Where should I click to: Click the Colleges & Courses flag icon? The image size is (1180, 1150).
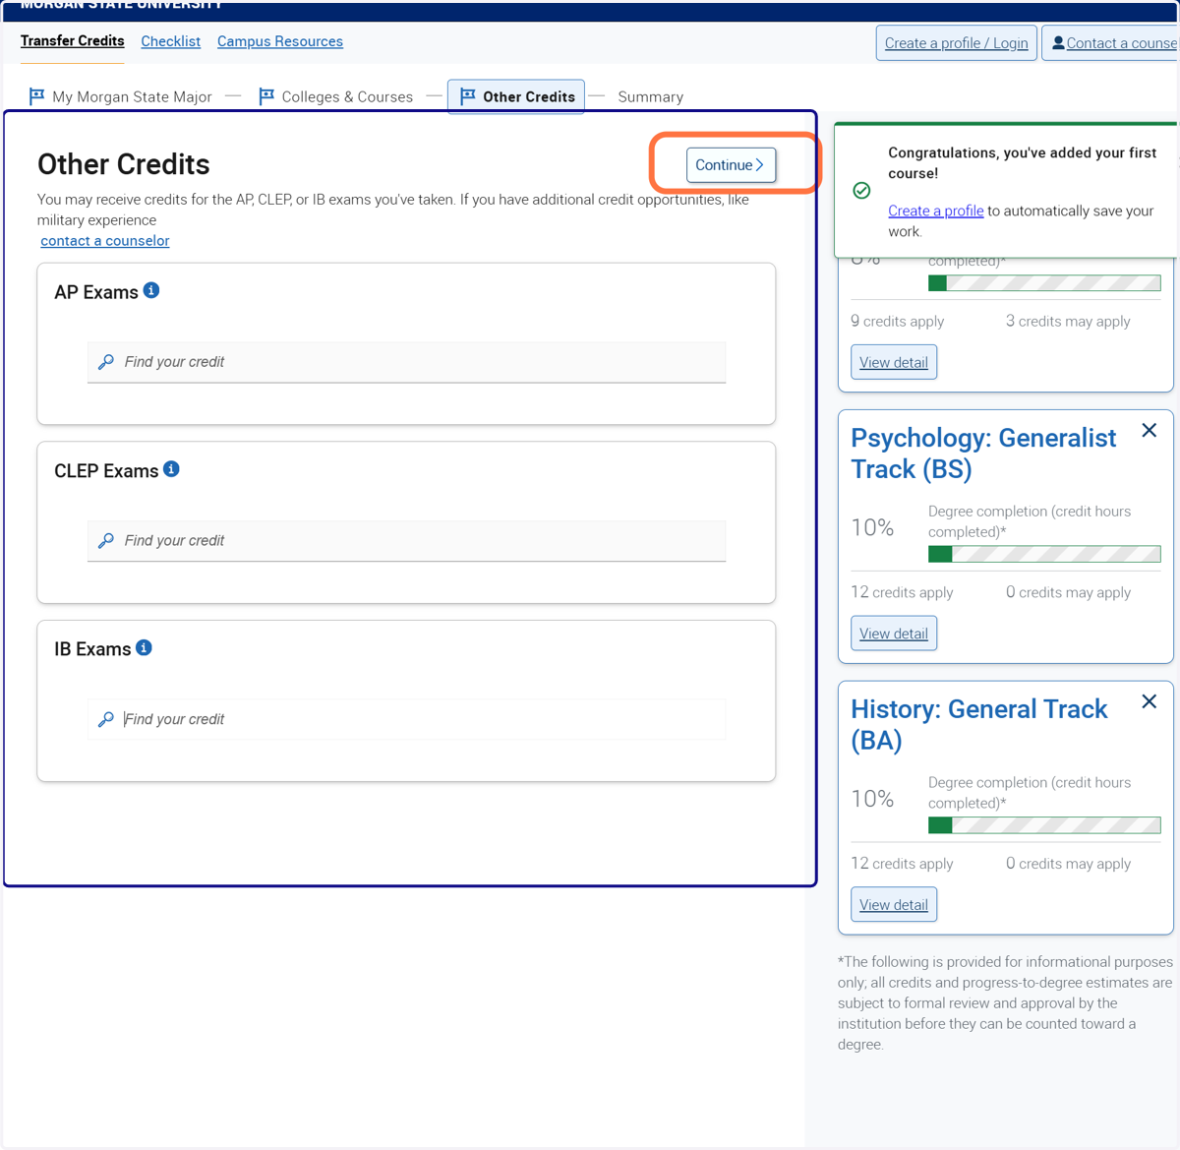pos(266,96)
